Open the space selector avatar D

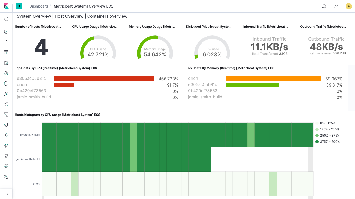(x=19, y=6)
